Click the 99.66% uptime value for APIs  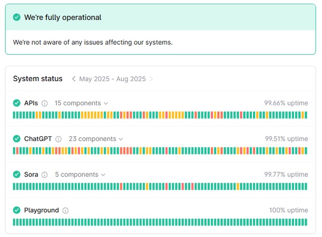pyautogui.click(x=286, y=103)
